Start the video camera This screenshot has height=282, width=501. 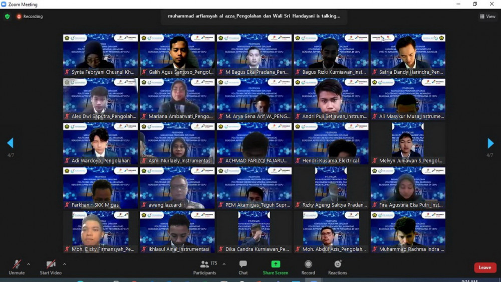(x=51, y=264)
